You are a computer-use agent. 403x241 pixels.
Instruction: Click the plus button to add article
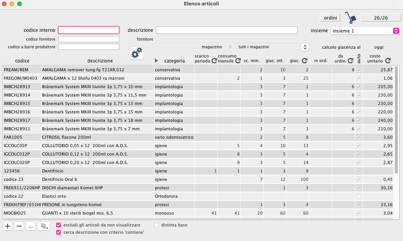[8, 226]
